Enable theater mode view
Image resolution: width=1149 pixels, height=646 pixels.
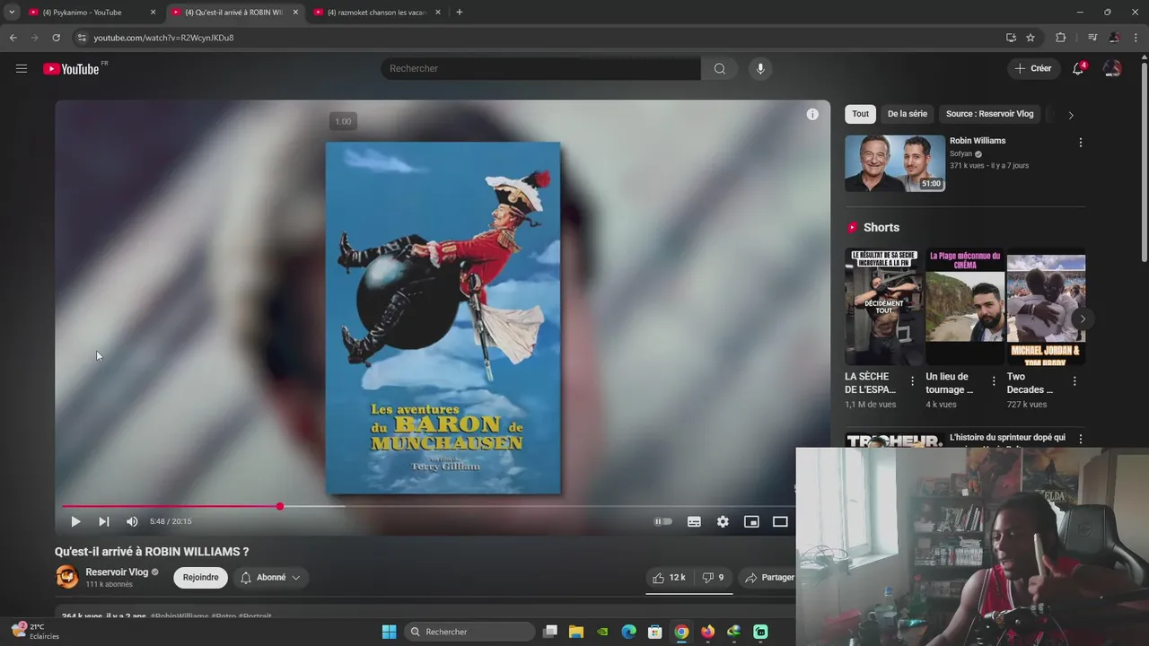pyautogui.click(x=780, y=521)
